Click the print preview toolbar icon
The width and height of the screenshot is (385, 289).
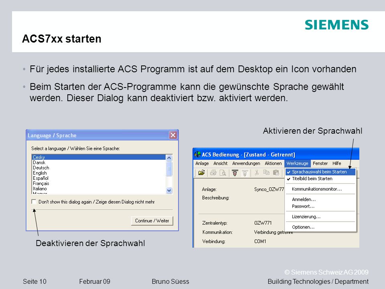click(223, 173)
